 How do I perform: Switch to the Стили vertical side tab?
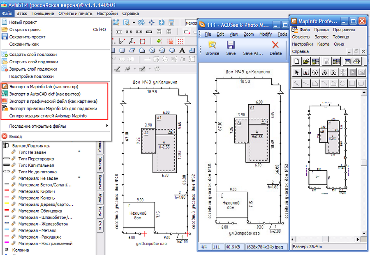tap(100, 226)
